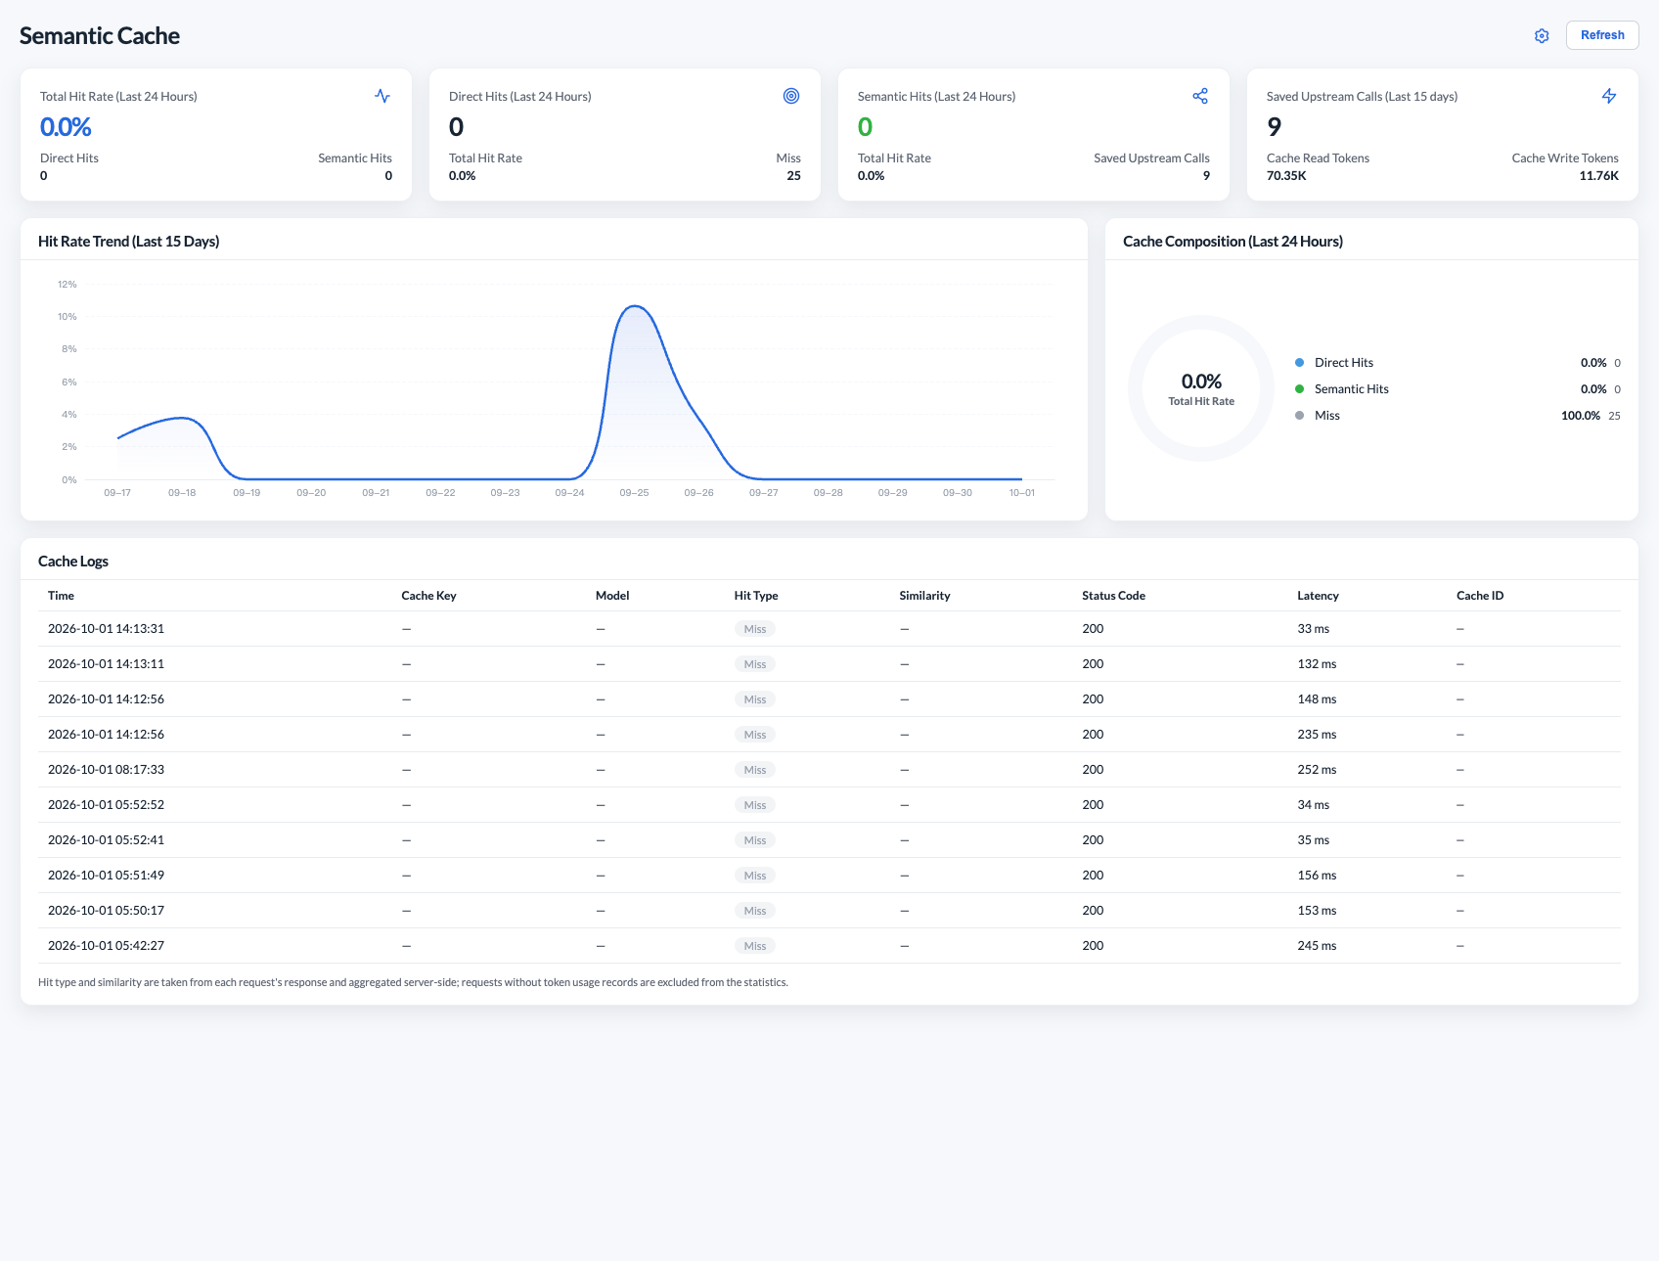Click the green Semantic Hits legend dot
Viewport: 1659px width, 1261px height.
1299,389
